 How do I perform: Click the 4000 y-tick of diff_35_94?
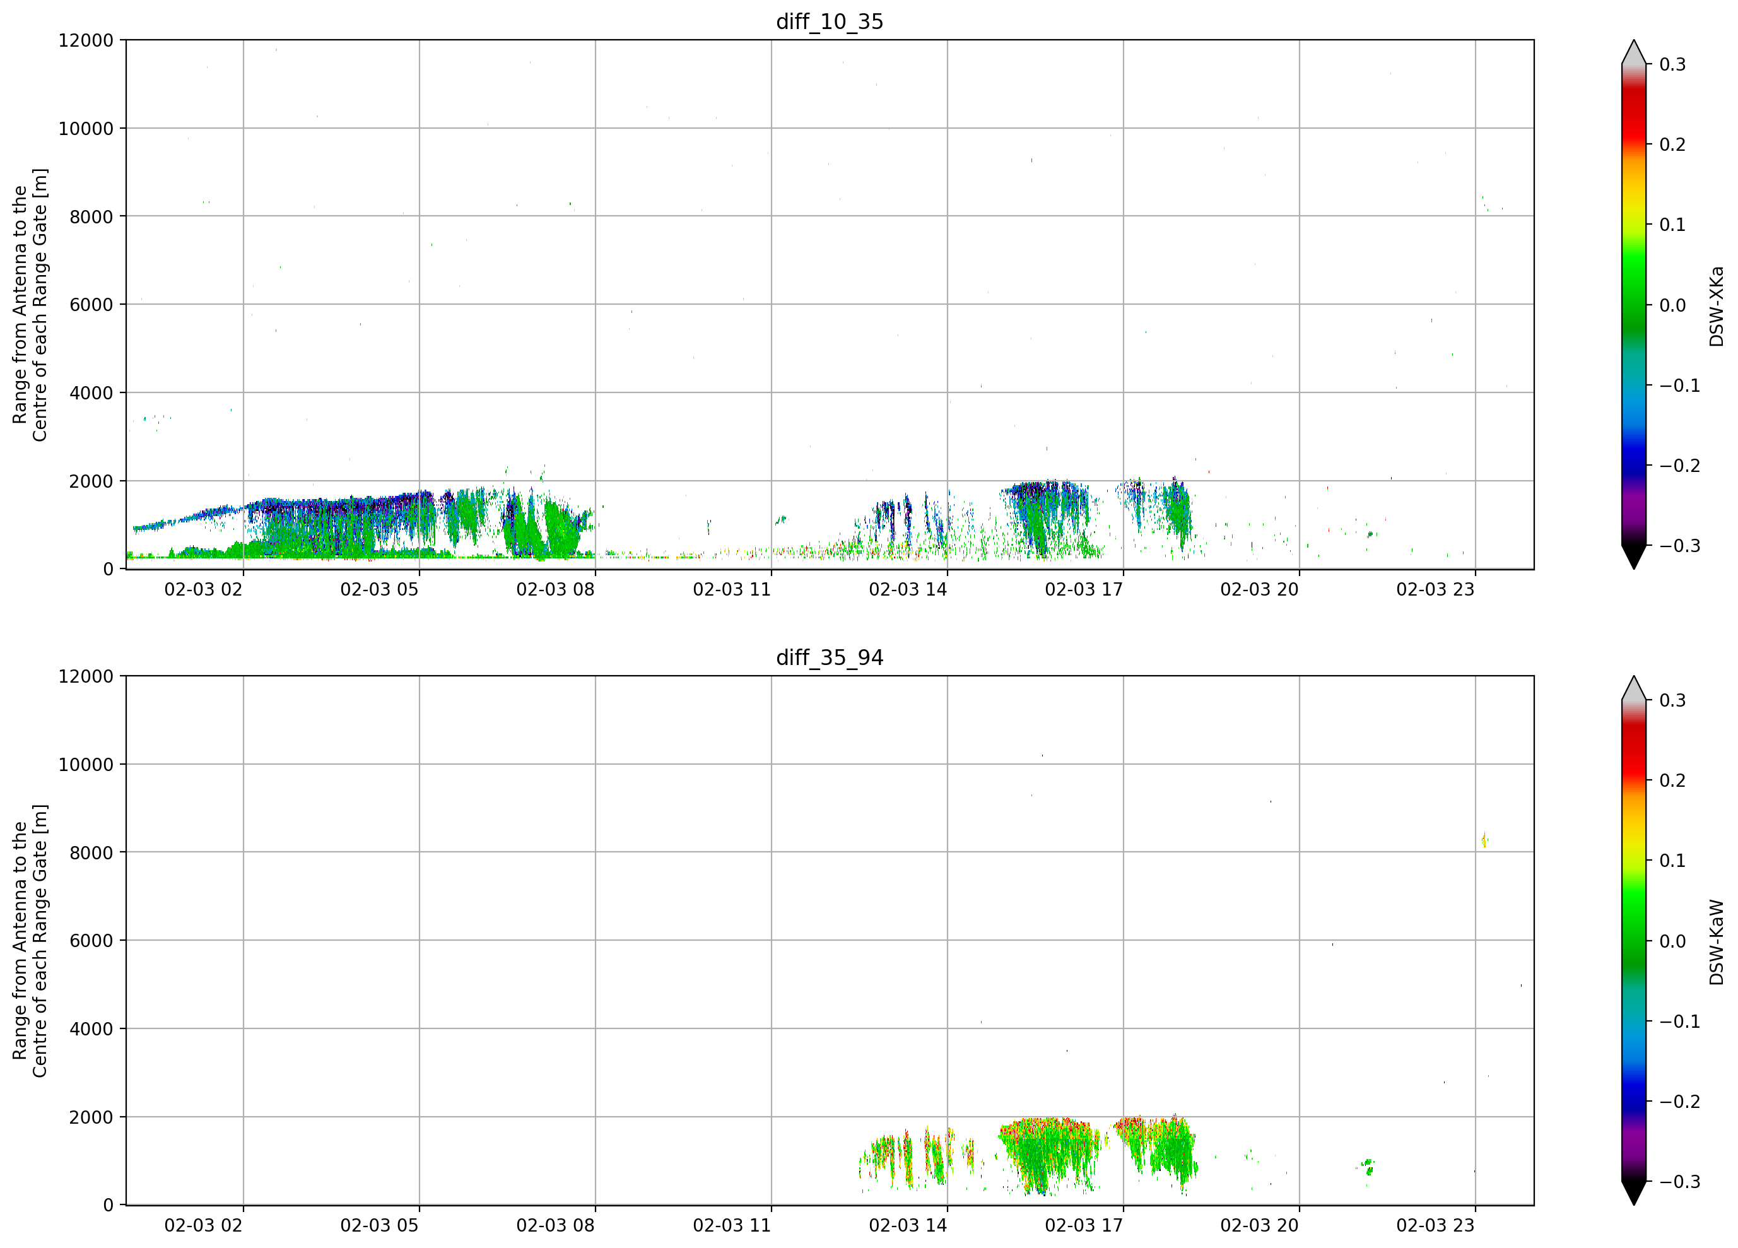pos(91,1030)
